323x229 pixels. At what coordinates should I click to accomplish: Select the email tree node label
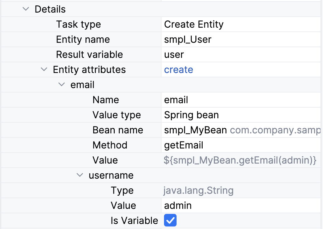[82, 85]
